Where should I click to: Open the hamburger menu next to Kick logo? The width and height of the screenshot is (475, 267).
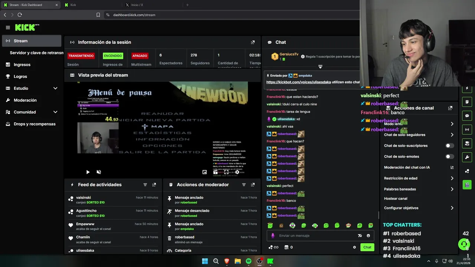click(8, 27)
